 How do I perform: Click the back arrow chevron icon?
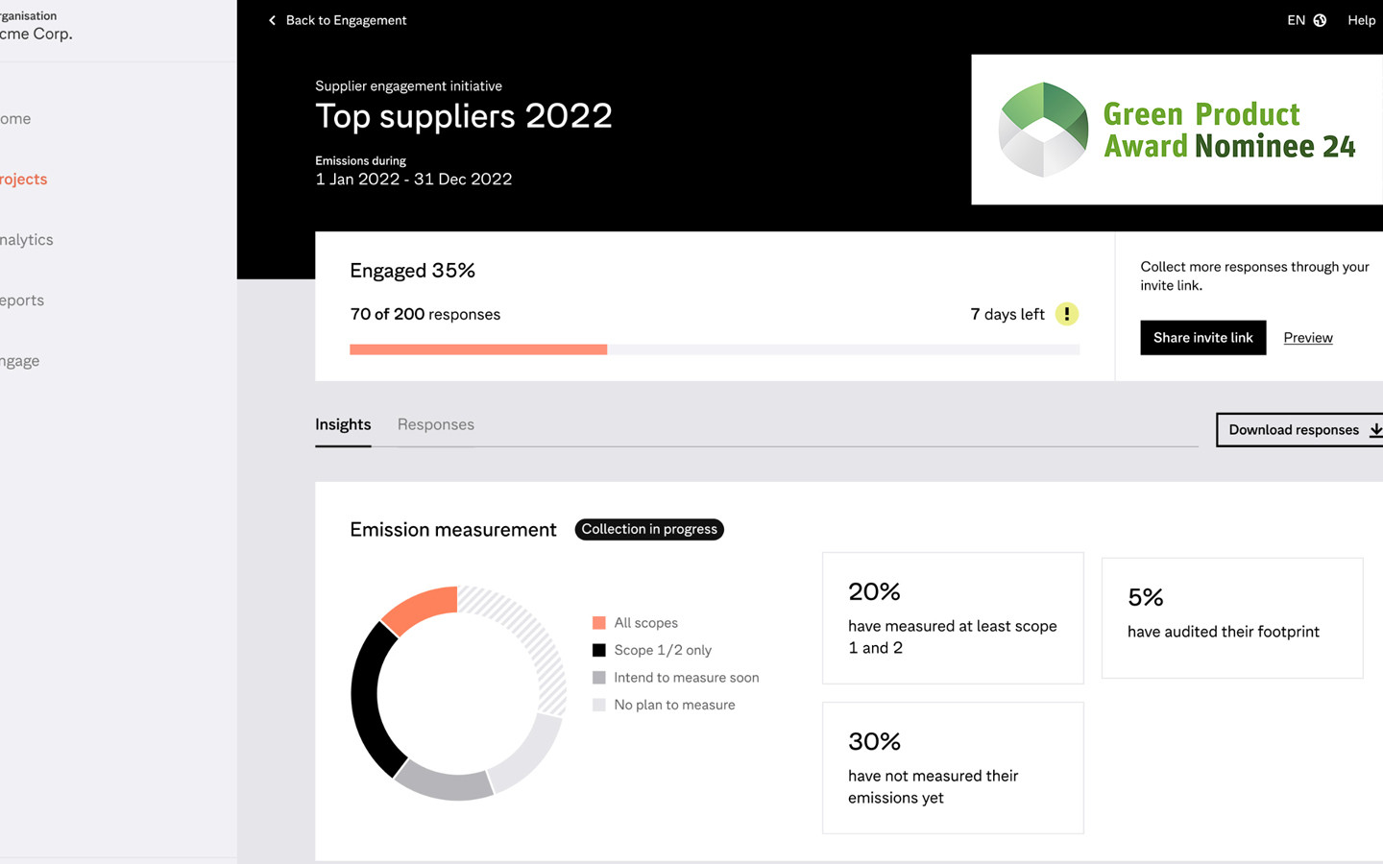(x=272, y=20)
